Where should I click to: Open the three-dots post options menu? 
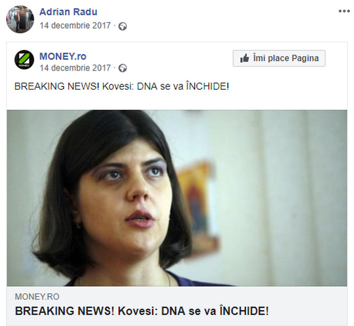click(x=344, y=11)
